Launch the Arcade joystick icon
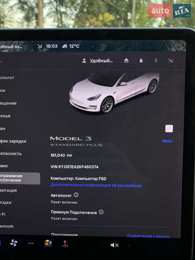Image resolution: width=195 pixels, height=260 pixels. click(x=65, y=244)
